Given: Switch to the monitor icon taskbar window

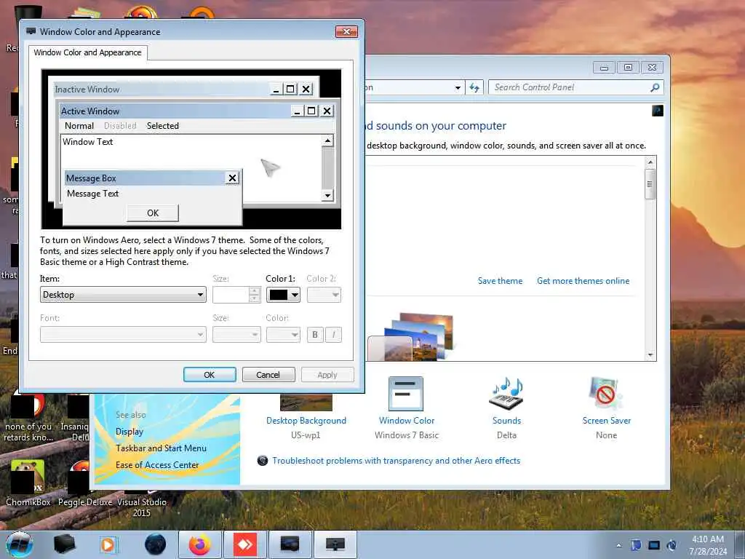Looking at the screenshot, I should [335, 544].
